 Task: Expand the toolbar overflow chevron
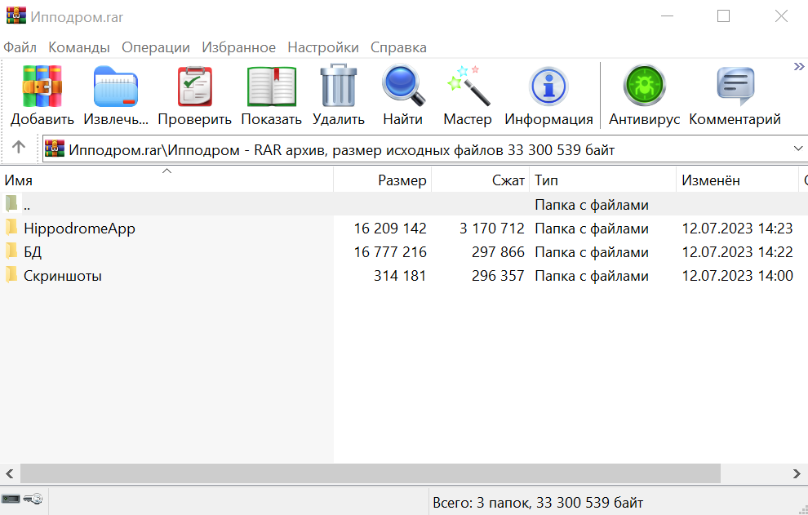(x=799, y=67)
